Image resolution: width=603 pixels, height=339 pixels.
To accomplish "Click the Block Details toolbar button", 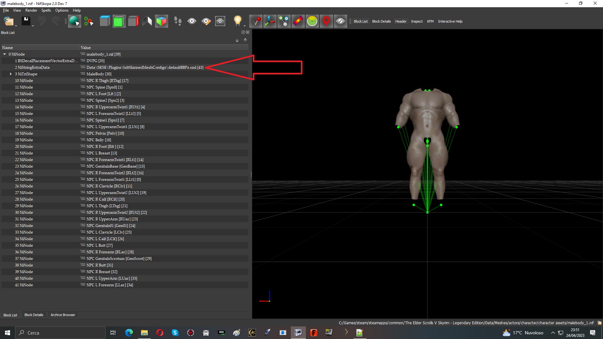I will point(381,21).
